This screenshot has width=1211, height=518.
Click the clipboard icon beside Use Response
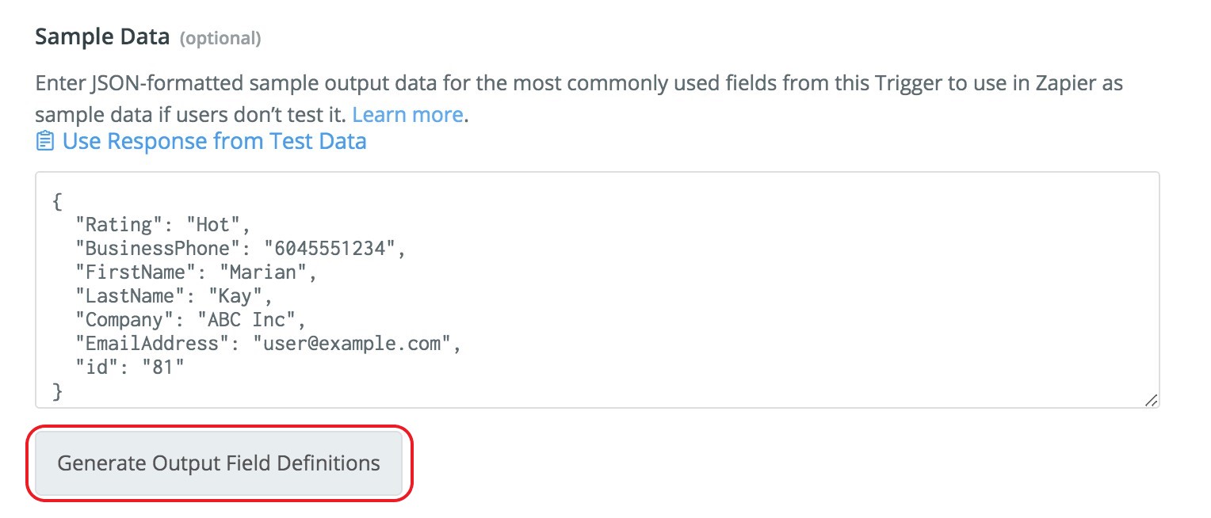45,142
